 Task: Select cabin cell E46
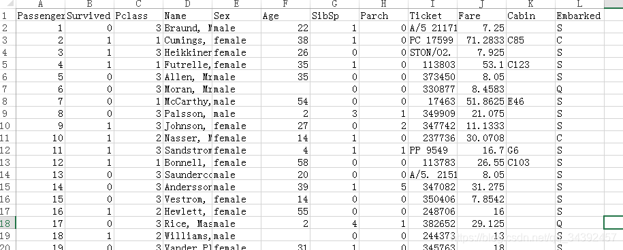coord(531,101)
